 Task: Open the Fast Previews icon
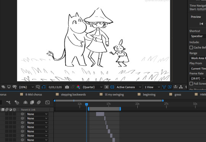click(x=170, y=87)
